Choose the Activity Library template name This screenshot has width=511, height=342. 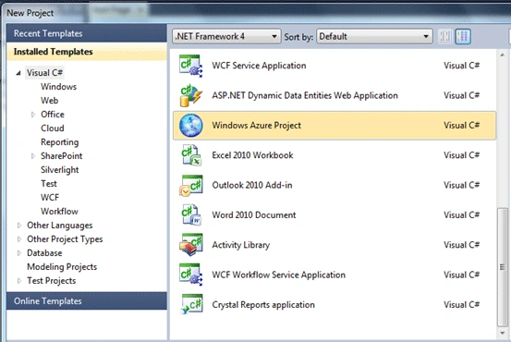241,245
